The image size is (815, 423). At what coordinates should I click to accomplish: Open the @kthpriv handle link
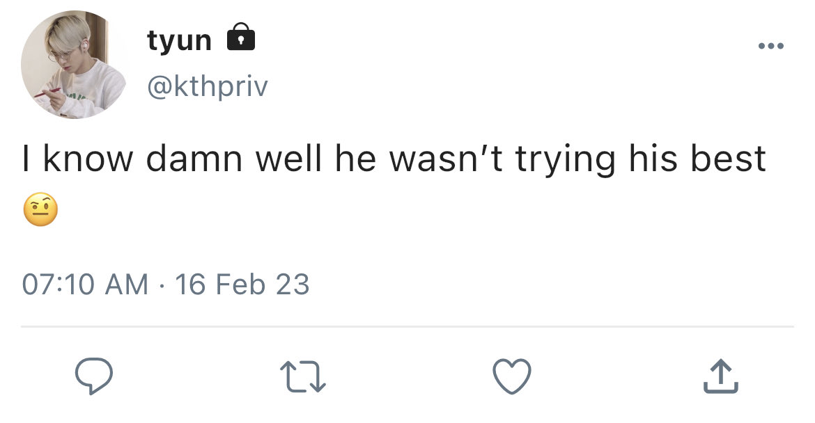point(208,86)
